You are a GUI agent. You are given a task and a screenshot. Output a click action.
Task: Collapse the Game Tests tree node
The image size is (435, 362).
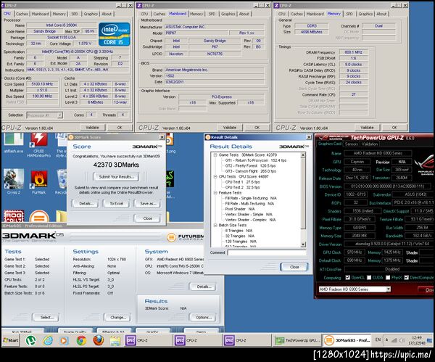(215, 155)
